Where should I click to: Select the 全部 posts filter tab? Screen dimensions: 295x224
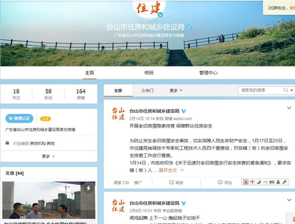pyautogui.click(x=118, y=91)
